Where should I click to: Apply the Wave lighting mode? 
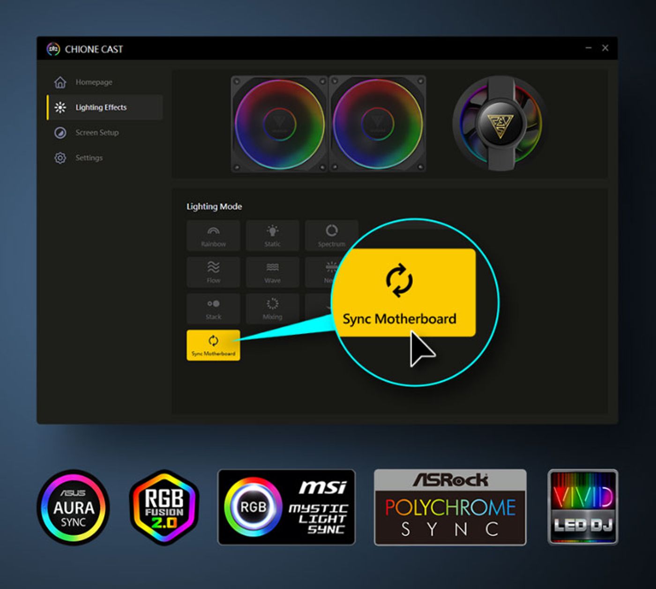(272, 272)
